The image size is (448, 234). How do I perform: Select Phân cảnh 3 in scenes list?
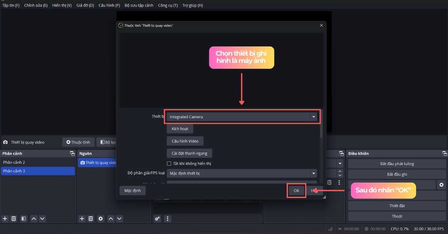tap(38, 171)
